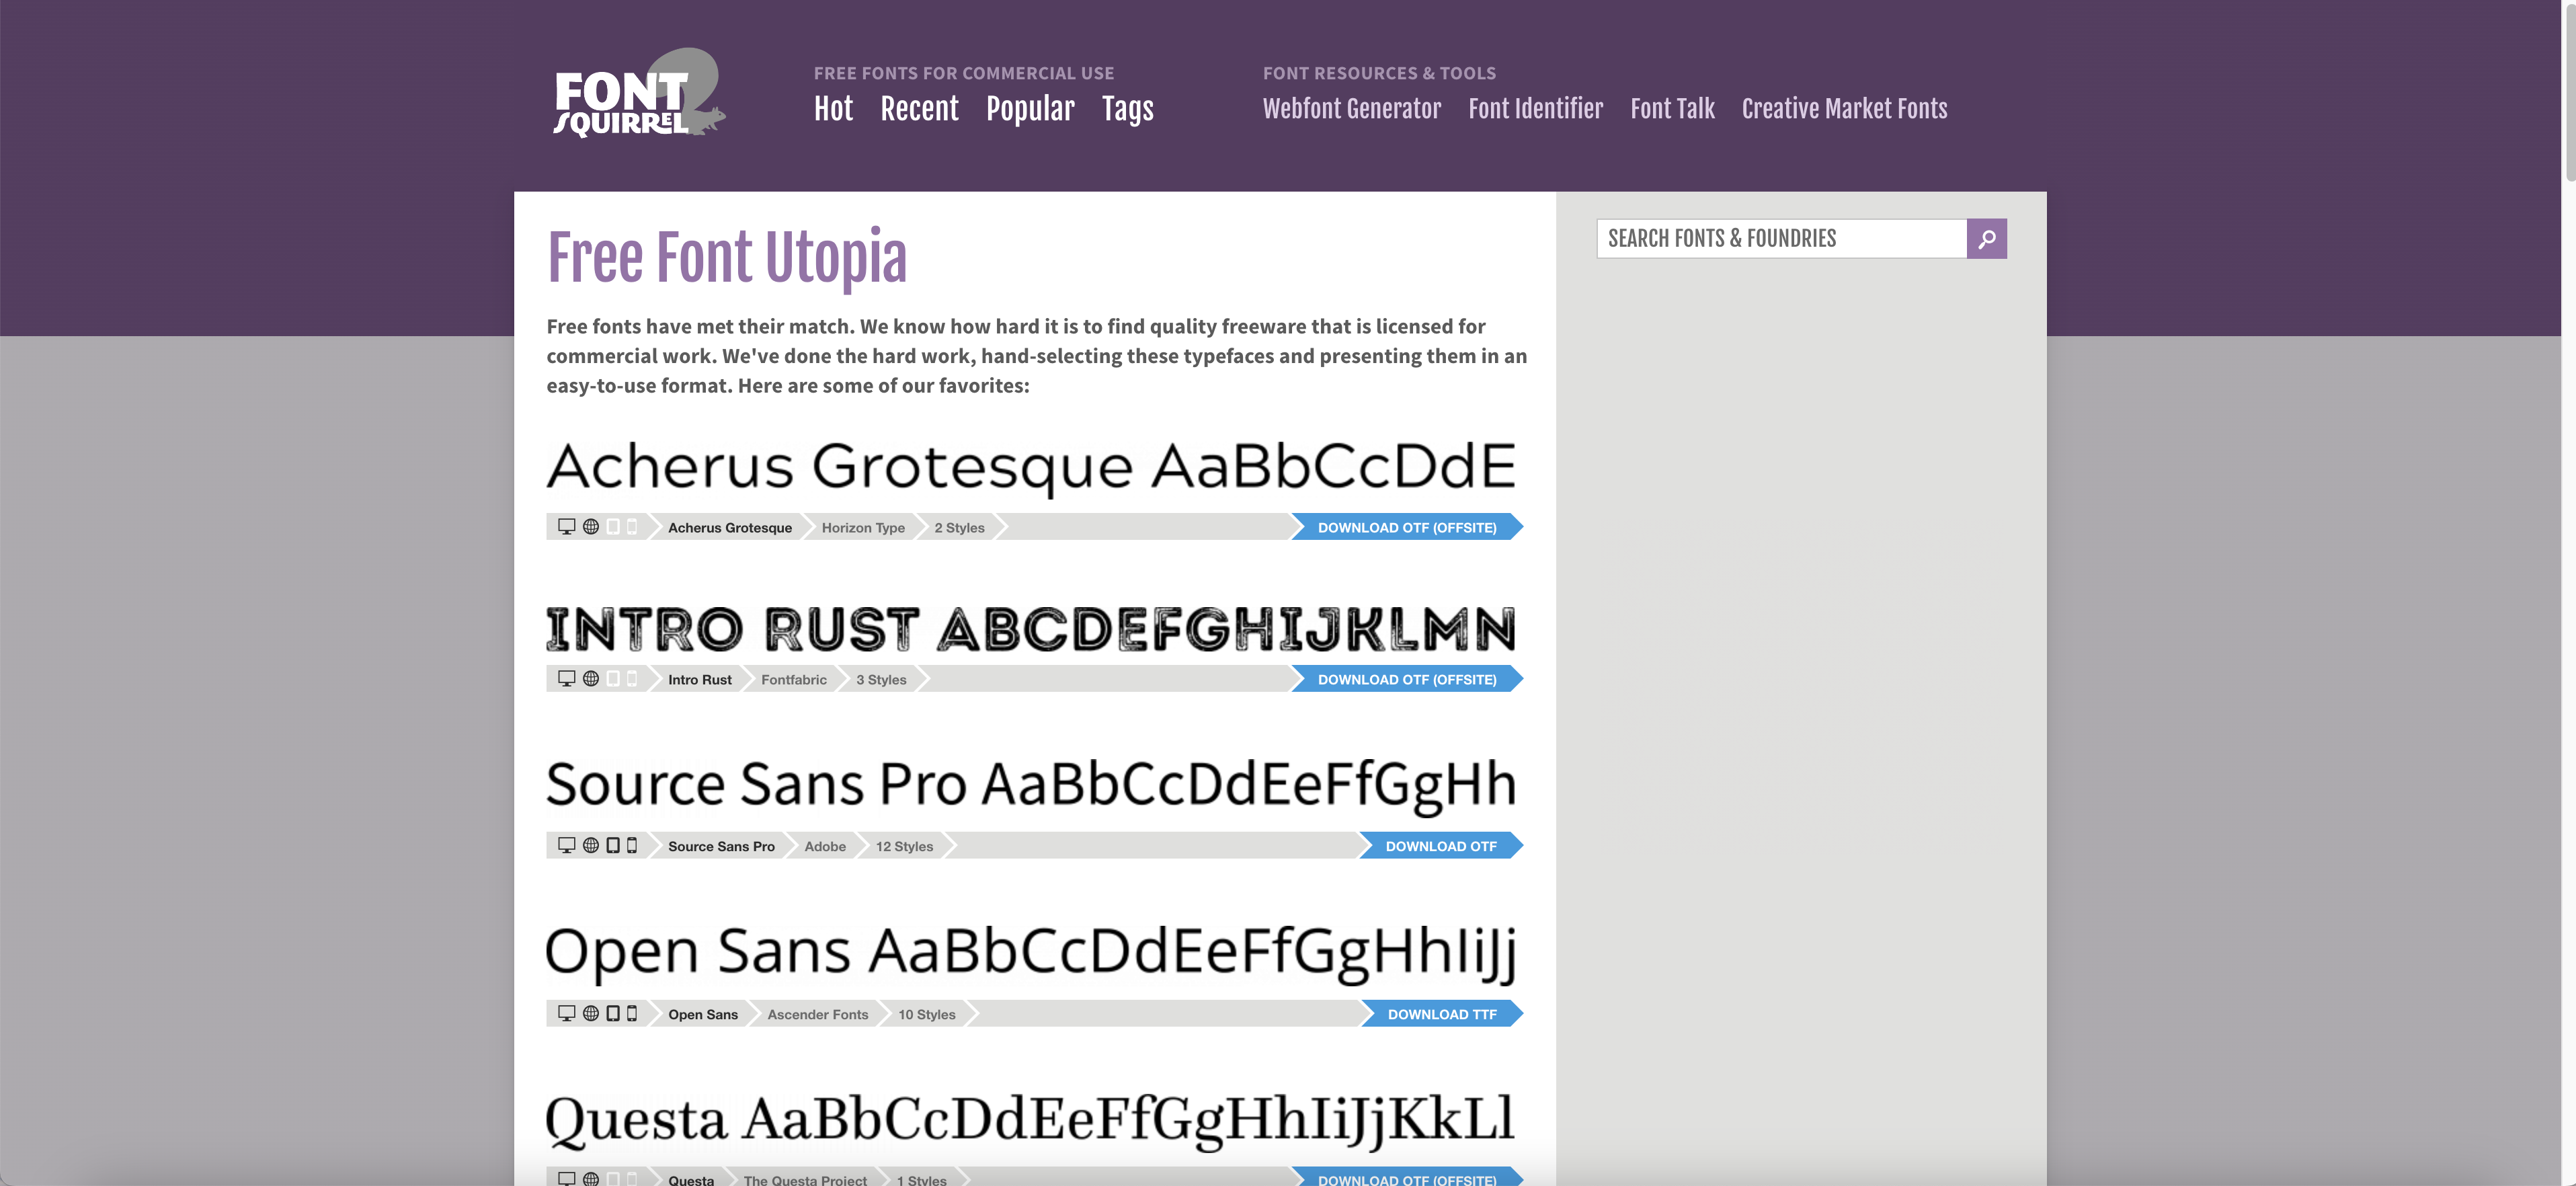This screenshot has width=2576, height=1186.
Task: Click the desktop icon in Open Sans row
Action: point(566,1014)
